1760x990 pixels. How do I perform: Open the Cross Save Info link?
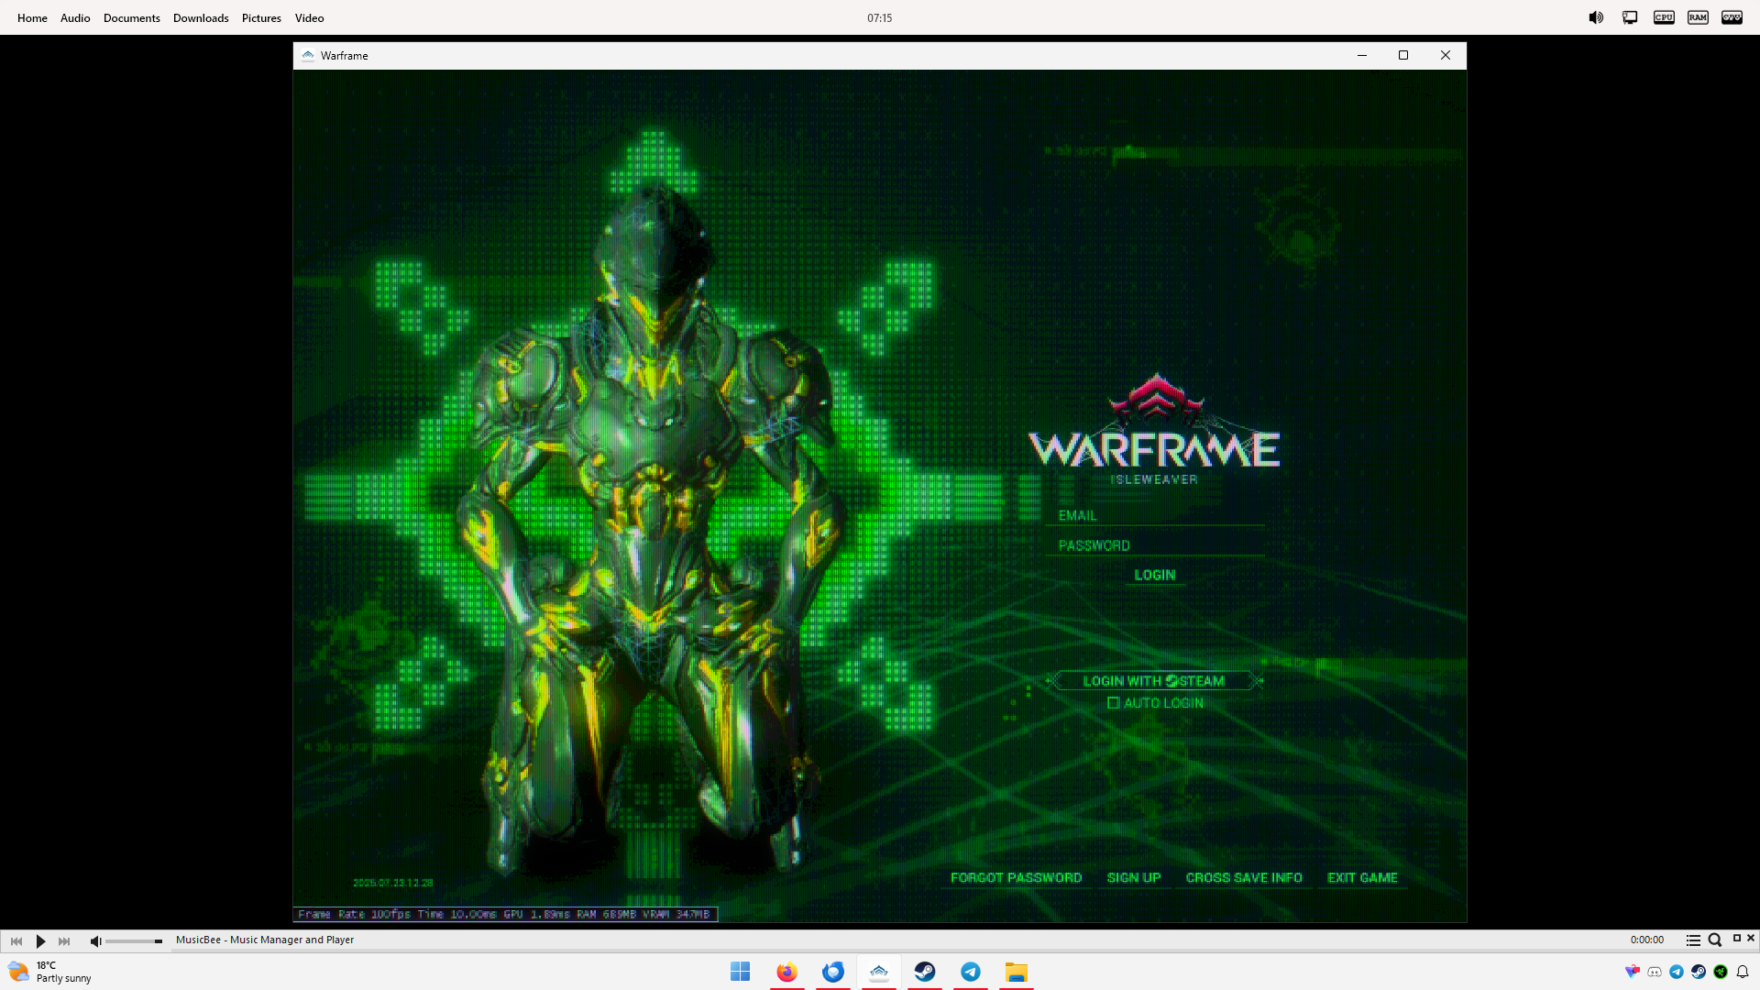tap(1243, 877)
